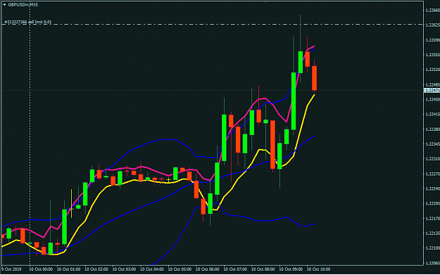Click the 1.22275 price axis label
This screenshot has width=440, height=275.
(x=432, y=174)
